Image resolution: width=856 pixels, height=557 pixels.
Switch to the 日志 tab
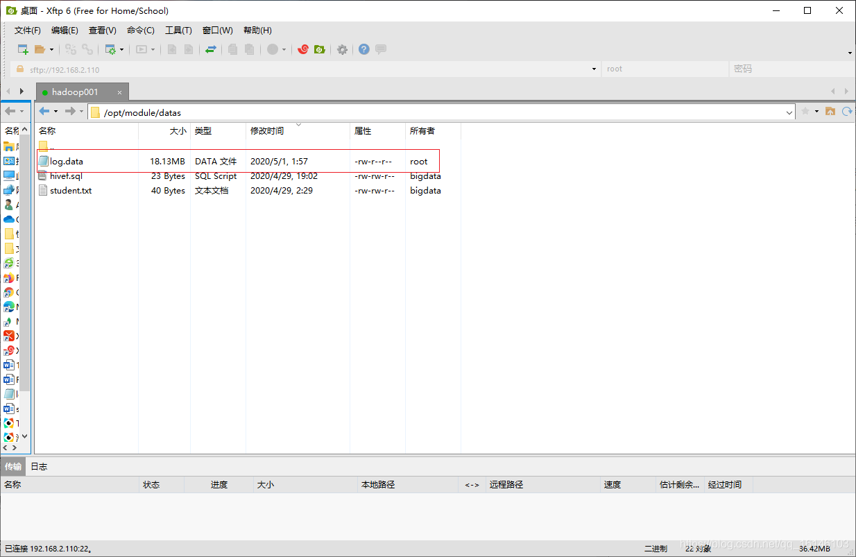(39, 467)
